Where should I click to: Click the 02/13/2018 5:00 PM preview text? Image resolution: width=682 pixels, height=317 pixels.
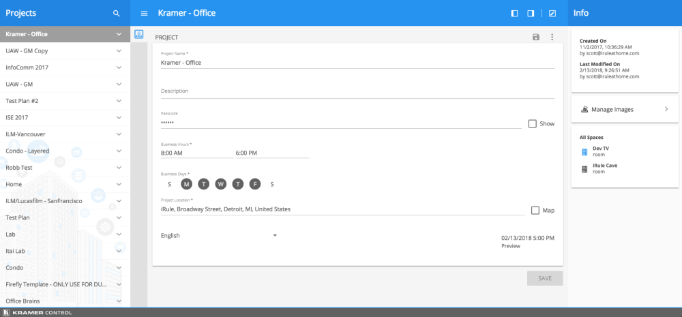point(528,238)
